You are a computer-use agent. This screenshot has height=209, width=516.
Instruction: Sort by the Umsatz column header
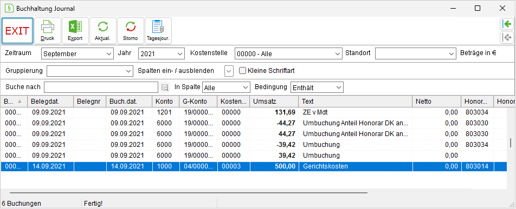(x=274, y=102)
